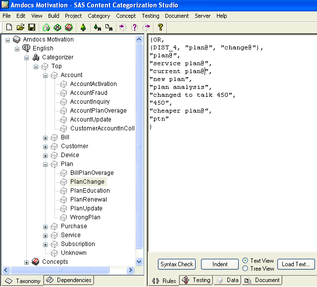The height and width of the screenshot is (287, 317).
Task: Collapse the Amdocs Motivation root node
Action: point(8,40)
